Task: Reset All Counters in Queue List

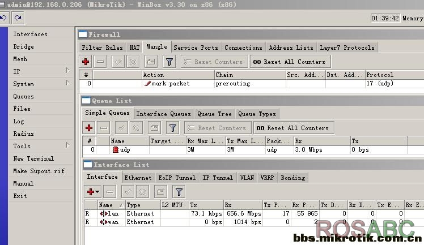Action: tap(294, 128)
